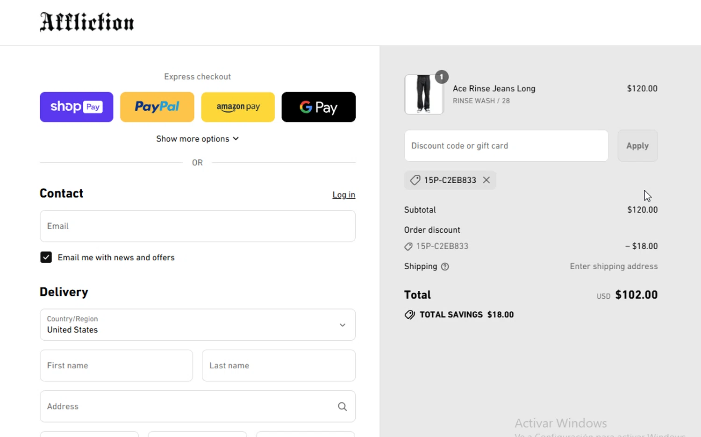Click the Ace Rinse Jeans Long product name

494,88
